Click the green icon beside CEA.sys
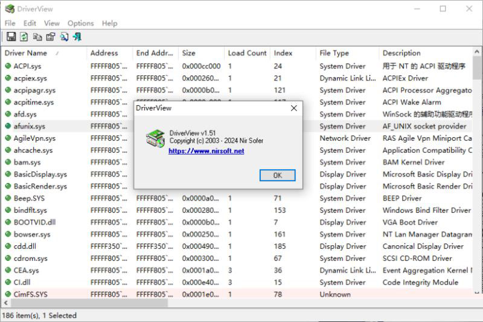Viewport: 483px width, 322px height. tap(8, 270)
